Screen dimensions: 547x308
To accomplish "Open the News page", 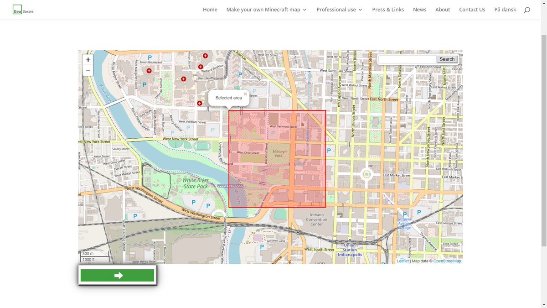I will point(420,10).
